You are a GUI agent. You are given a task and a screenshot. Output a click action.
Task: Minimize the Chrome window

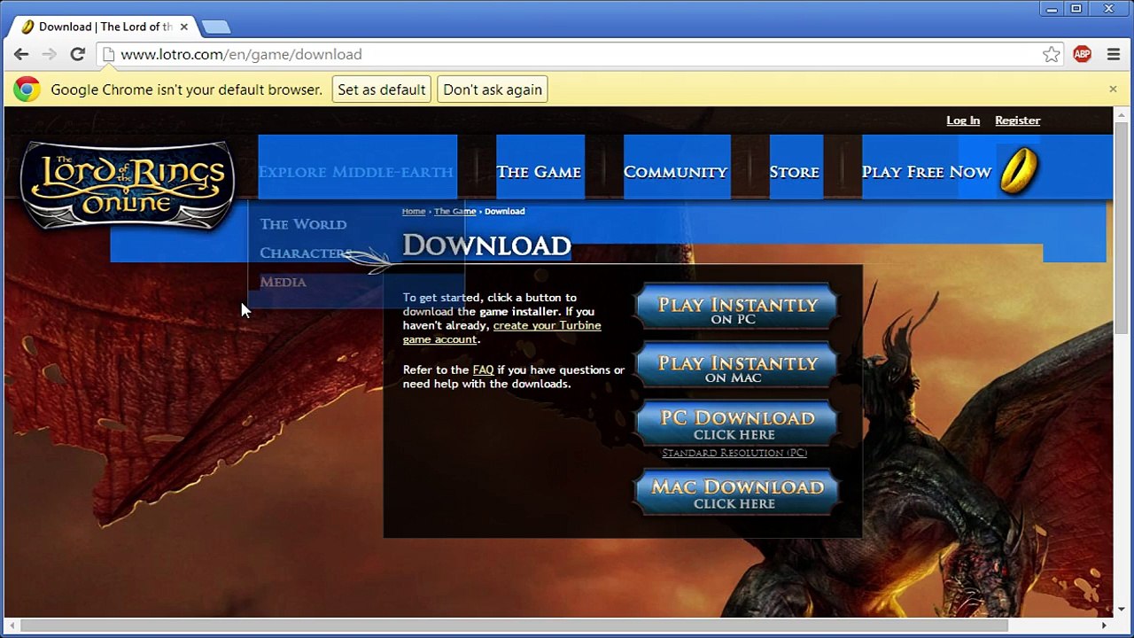coord(1052,9)
